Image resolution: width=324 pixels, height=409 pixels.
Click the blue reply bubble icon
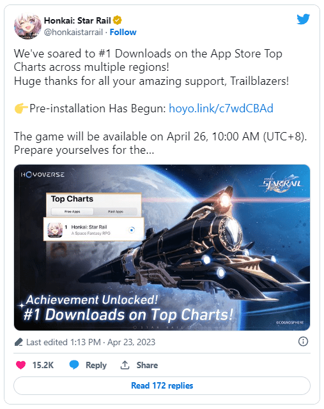click(x=74, y=365)
